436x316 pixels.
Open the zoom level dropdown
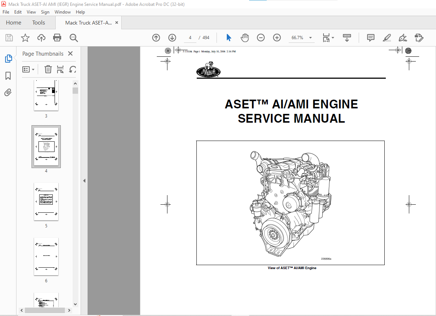(311, 38)
